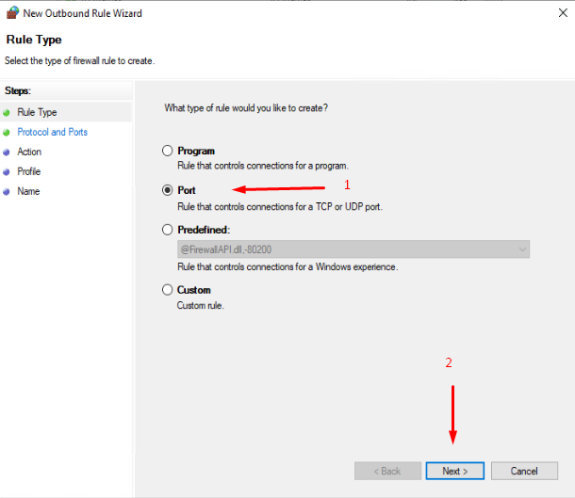
Task: Click the purple bullet beside Profile step
Action: pyautogui.click(x=7, y=172)
